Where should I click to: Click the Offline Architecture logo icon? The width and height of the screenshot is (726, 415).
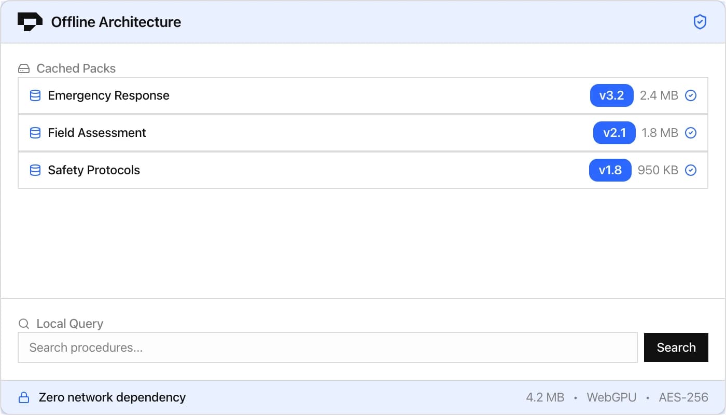[x=30, y=22]
